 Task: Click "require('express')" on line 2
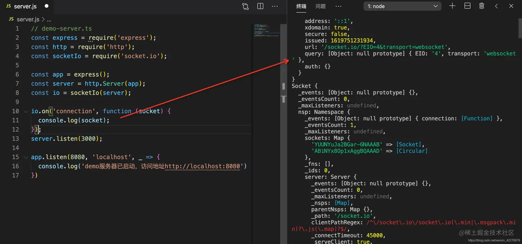coord(120,38)
